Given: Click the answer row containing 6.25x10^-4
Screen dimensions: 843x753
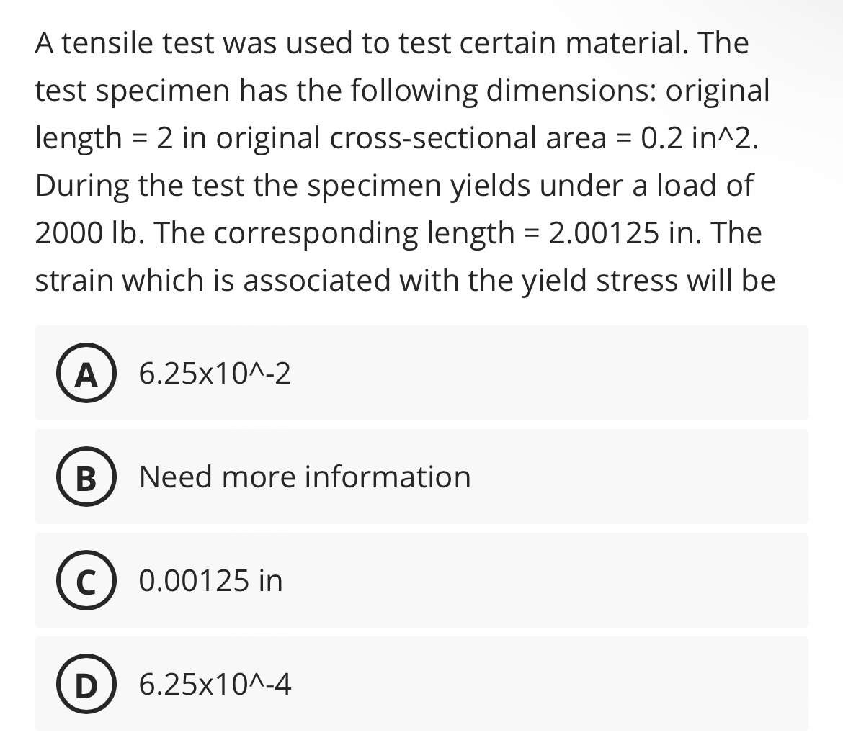Looking at the screenshot, I should pos(421,685).
